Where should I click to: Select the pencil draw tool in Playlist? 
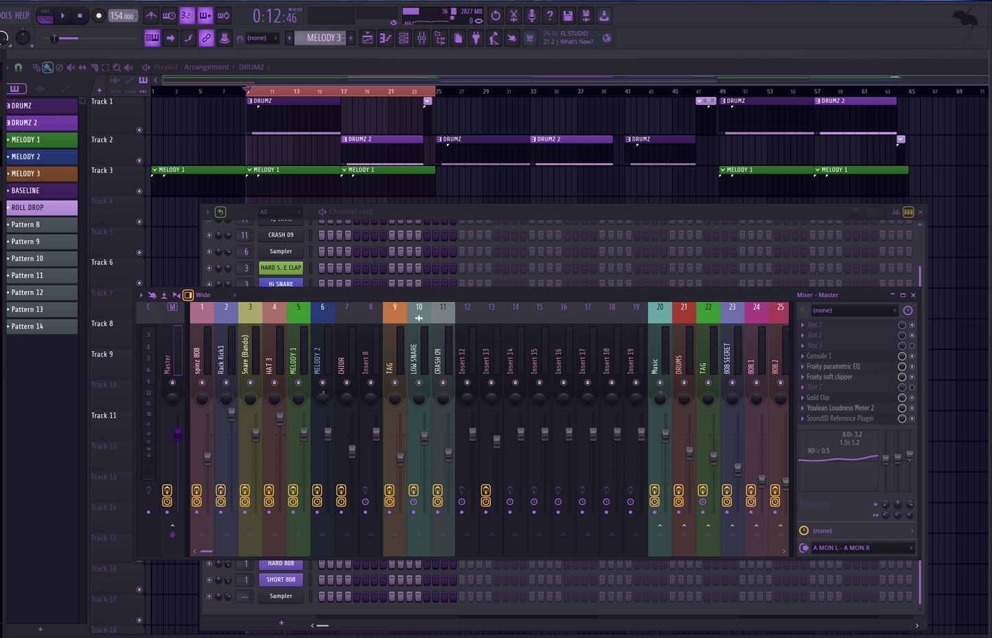point(36,67)
